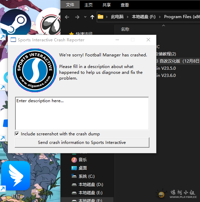Viewport: 200px width, 202px height.
Task: Expand chevron before 此电脑 breadcrumb
Action: (x=107, y=17)
